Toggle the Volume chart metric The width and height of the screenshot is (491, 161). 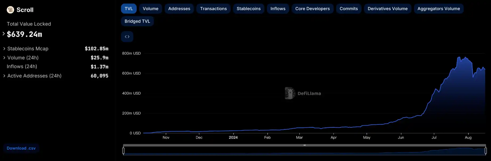[x=151, y=9]
